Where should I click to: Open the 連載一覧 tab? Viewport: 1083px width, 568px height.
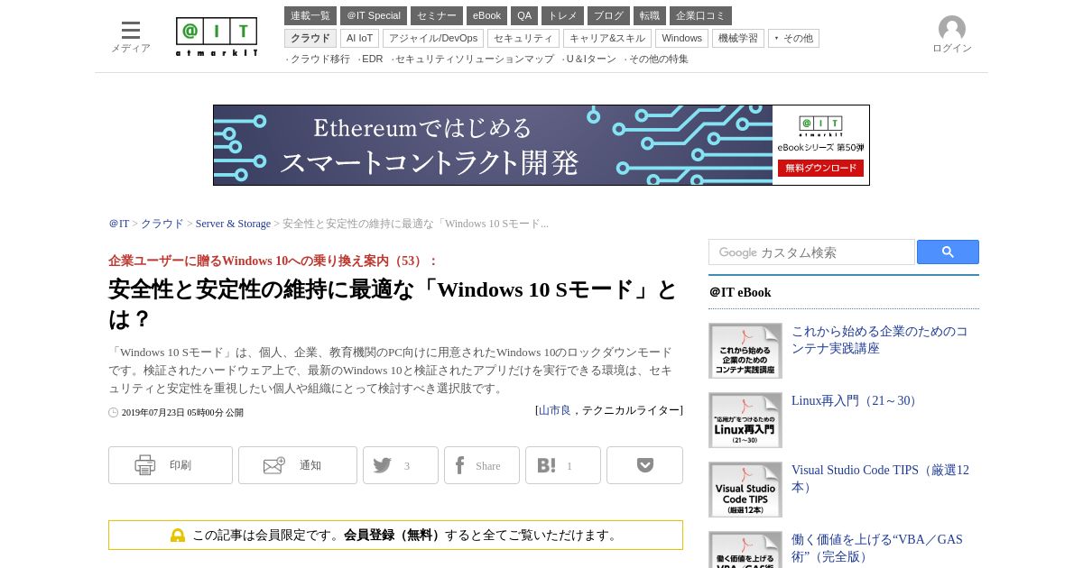[x=310, y=15]
